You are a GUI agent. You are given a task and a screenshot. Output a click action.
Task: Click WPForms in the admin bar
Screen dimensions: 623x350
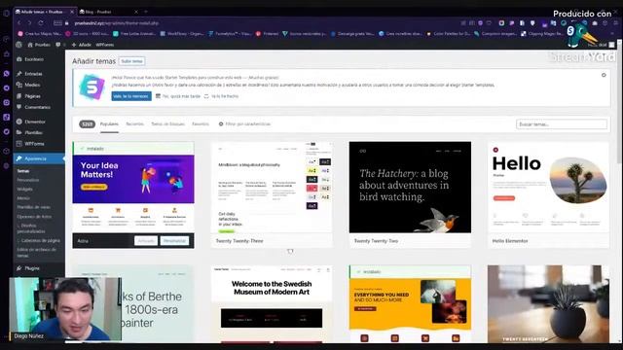pos(104,45)
